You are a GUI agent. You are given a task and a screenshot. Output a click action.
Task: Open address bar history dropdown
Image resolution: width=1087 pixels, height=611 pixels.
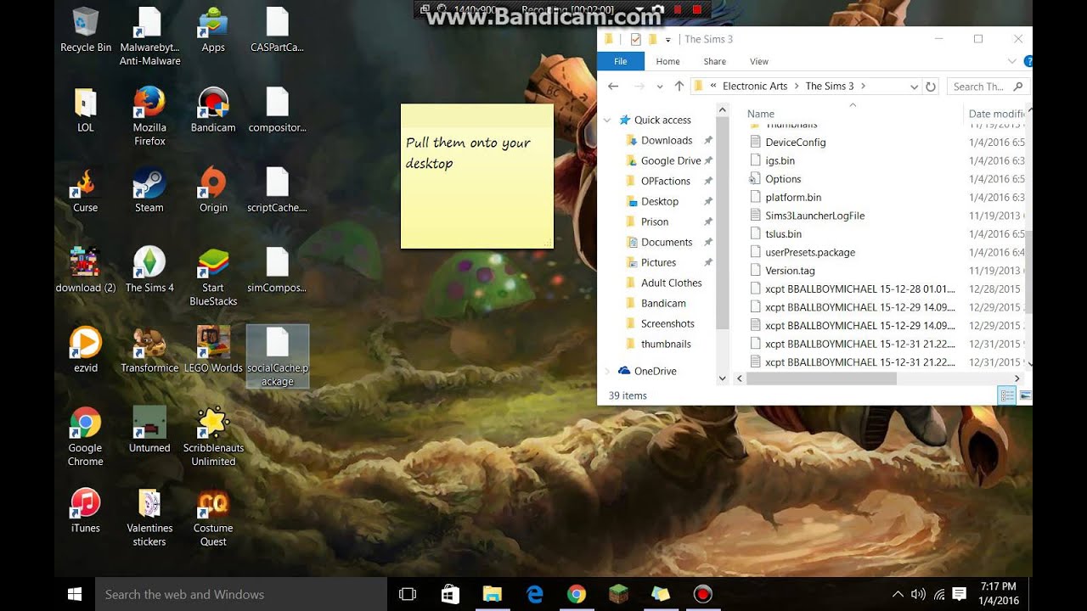pyautogui.click(x=914, y=87)
